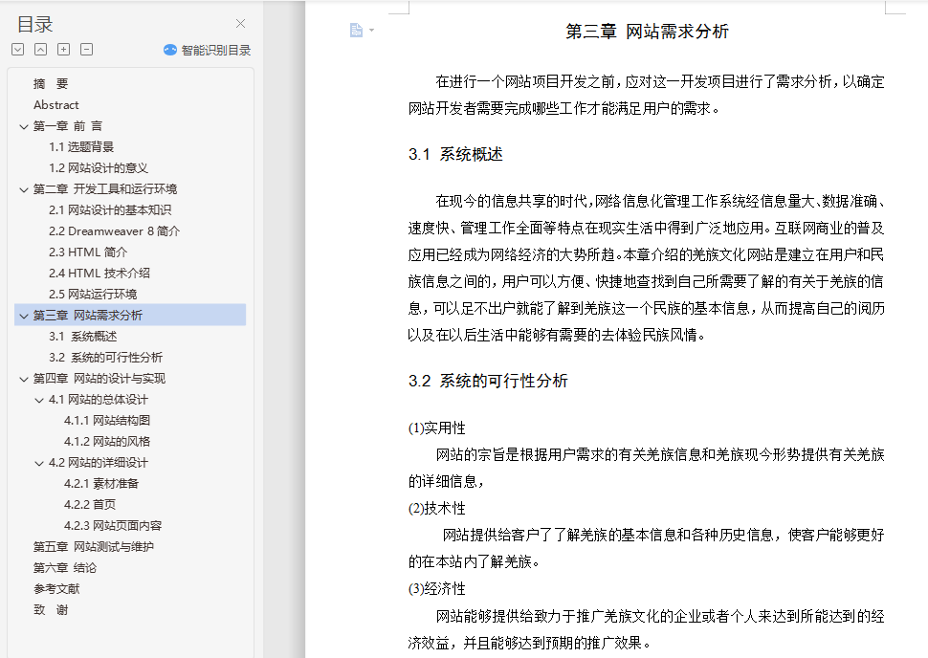Click the document title 第三章 网站需求分析
Image resolution: width=928 pixels, height=658 pixels.
647,32
